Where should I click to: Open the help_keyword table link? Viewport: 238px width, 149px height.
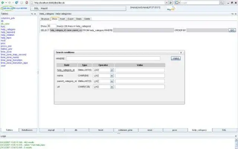pyautogui.click(x=8, y=32)
